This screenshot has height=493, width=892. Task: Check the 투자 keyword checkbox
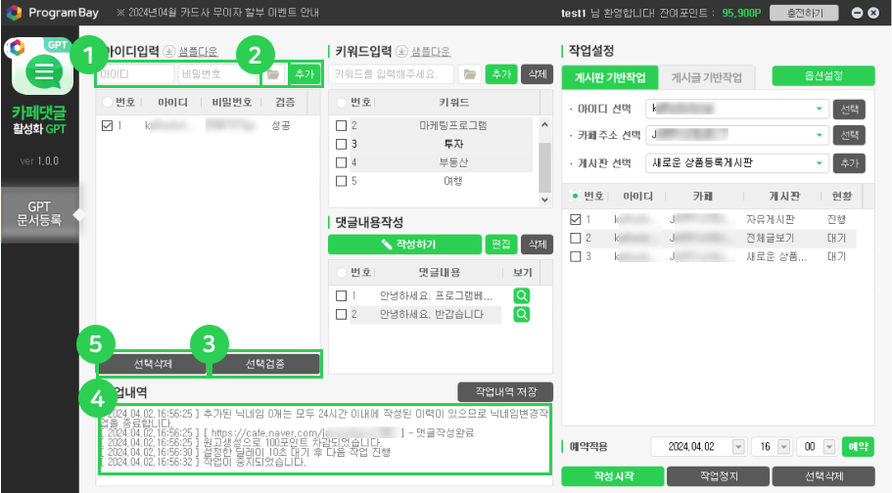342,144
